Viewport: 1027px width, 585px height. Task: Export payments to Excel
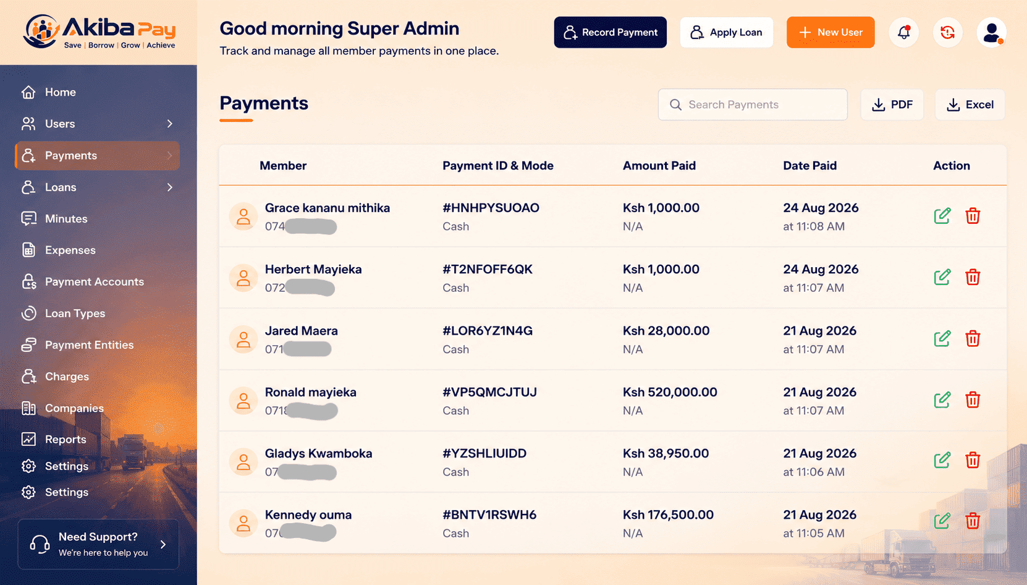[970, 105]
